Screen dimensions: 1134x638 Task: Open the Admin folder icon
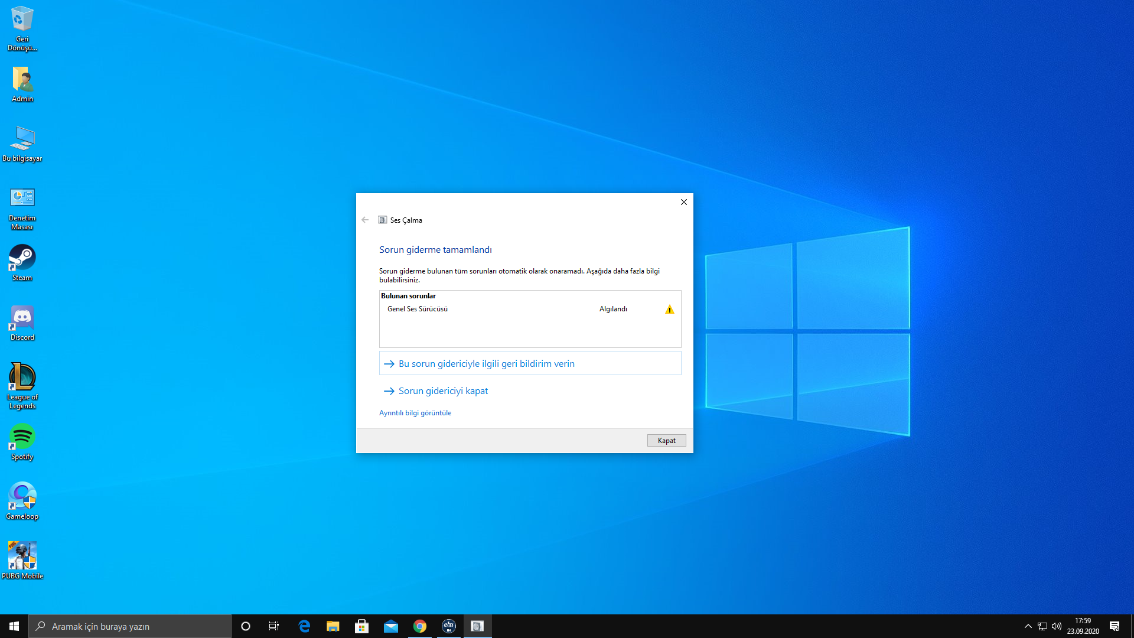(22, 84)
